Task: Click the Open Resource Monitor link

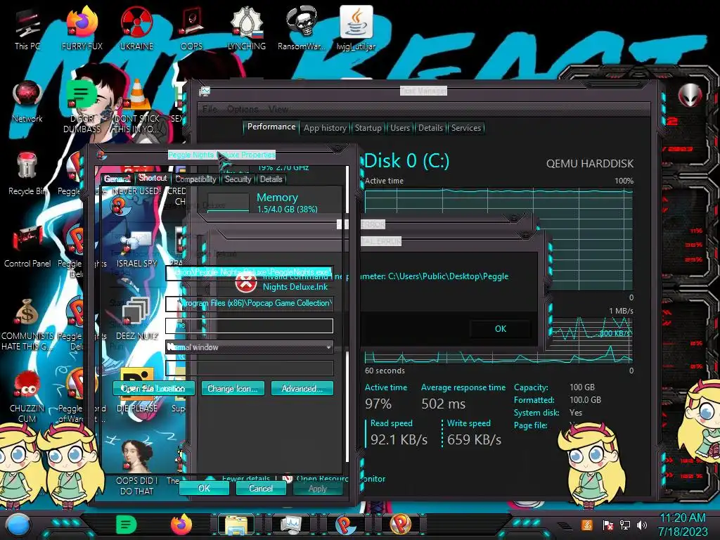Action: (341, 478)
